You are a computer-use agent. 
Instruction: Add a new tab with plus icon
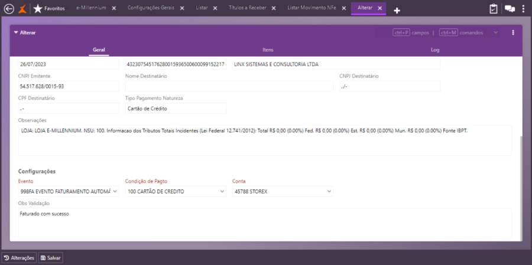(x=397, y=11)
